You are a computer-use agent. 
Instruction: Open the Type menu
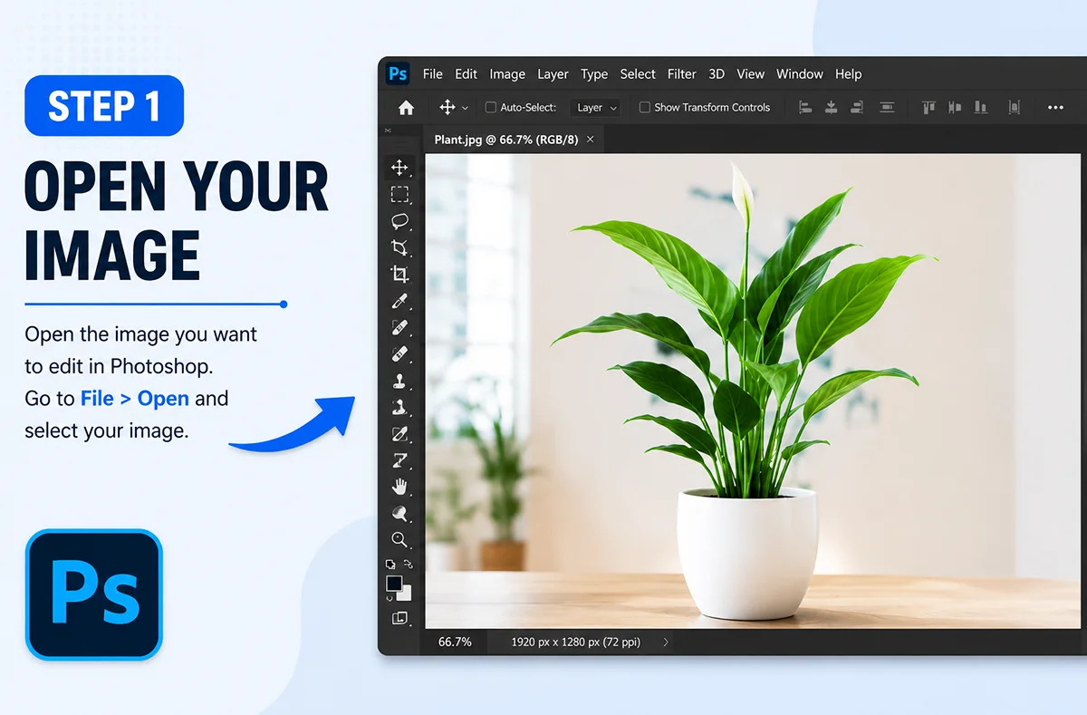[594, 74]
